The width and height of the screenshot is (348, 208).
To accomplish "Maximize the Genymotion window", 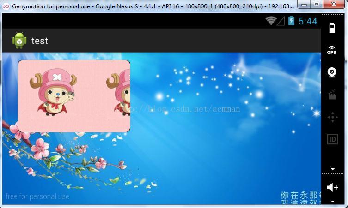I will (x=317, y=5).
